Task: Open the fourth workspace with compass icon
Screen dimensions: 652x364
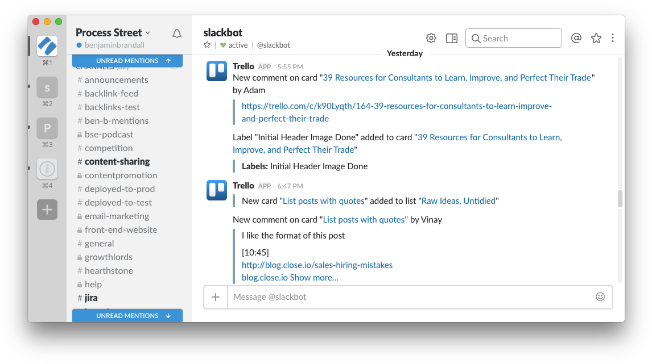Action: (x=47, y=169)
